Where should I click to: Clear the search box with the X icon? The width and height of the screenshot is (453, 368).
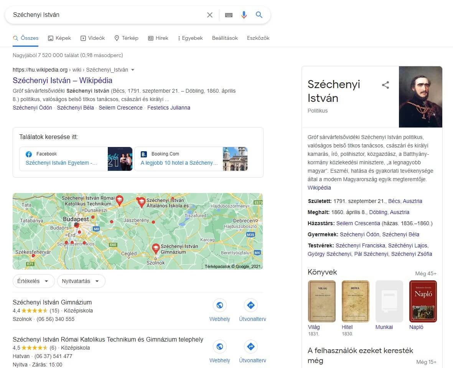(x=210, y=15)
